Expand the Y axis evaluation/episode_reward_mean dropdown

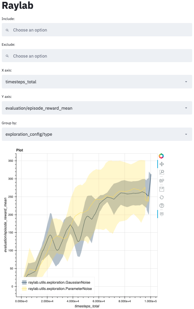[186, 108]
